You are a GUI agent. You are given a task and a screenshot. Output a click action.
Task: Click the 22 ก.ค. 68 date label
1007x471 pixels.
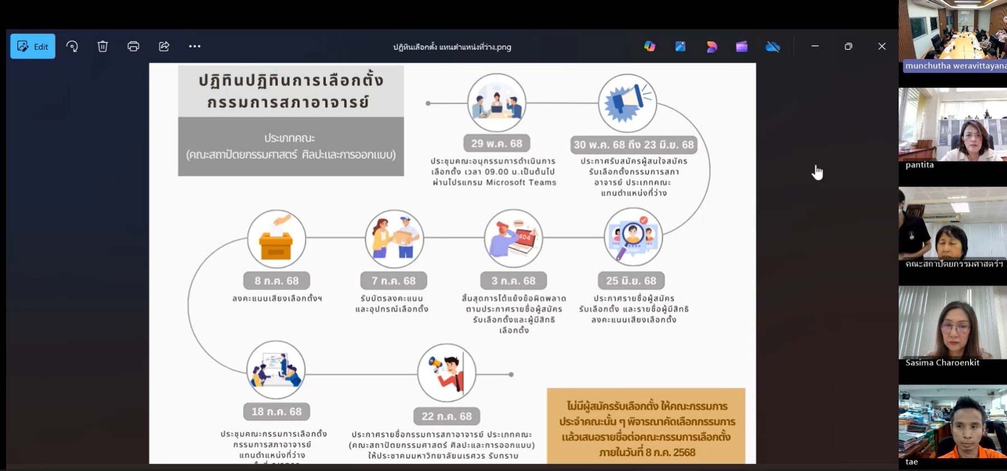coord(446,416)
